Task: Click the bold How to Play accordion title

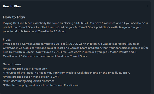Action: 12,6
